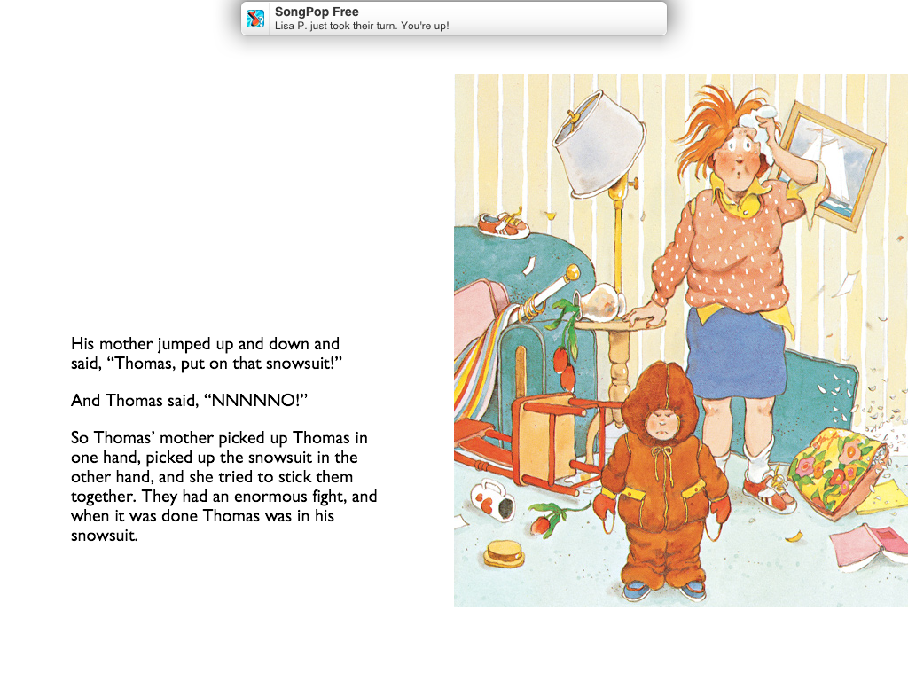908x681 pixels.
Task: Tap Thomas in his brown snowsuit
Action: click(x=663, y=481)
